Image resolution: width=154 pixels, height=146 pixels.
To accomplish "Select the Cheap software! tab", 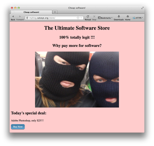I will (x=31, y=12).
